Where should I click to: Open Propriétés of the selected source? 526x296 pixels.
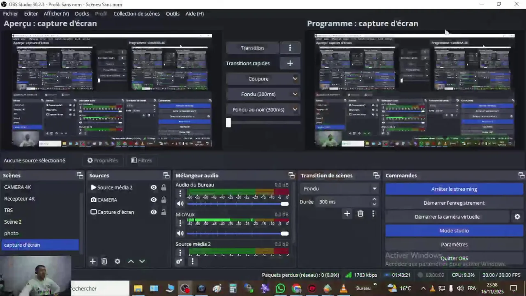point(103,160)
